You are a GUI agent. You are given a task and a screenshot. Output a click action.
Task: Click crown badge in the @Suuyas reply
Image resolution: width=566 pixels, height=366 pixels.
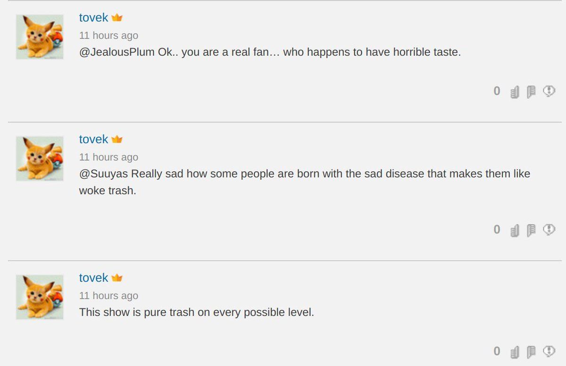[117, 140]
